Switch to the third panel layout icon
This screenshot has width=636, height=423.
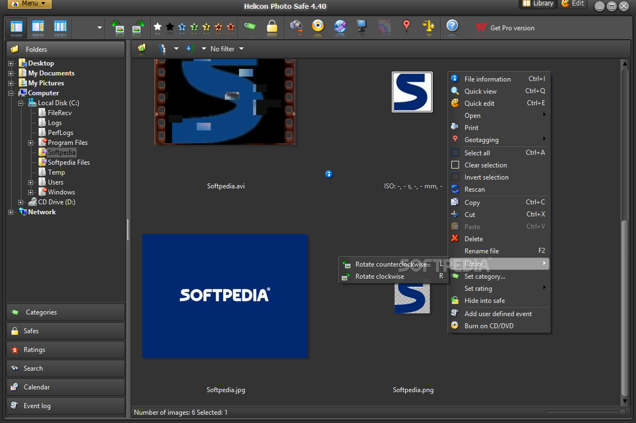point(60,27)
